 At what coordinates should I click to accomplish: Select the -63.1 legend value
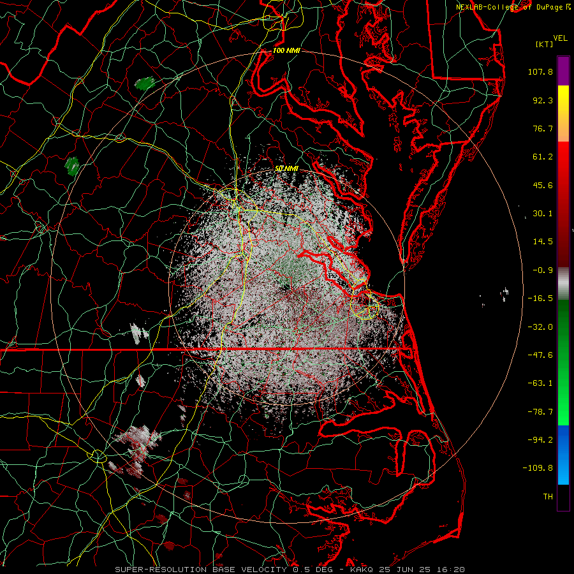click(x=540, y=383)
